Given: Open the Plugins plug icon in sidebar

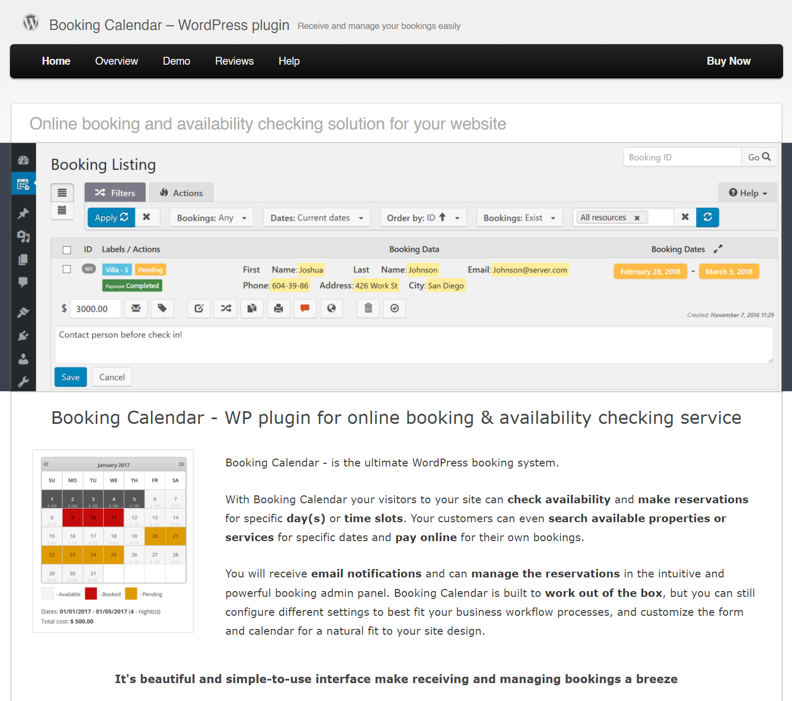Looking at the screenshot, I should click(x=23, y=334).
